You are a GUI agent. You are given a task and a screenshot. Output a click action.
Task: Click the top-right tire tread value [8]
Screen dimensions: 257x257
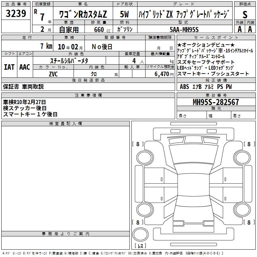(249, 144)
